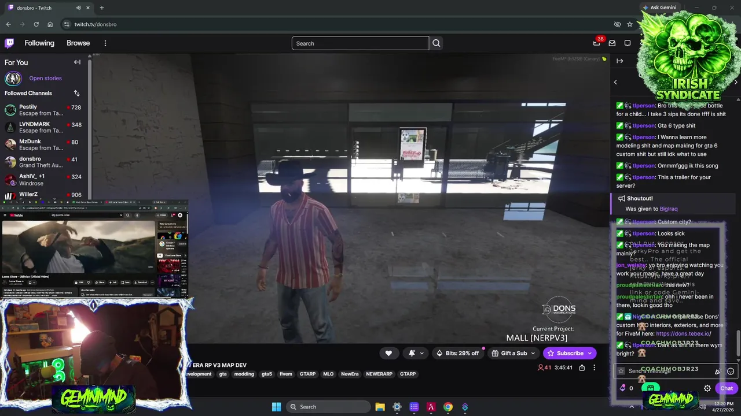The height and width of the screenshot is (416, 741).
Task: Open LVNDMARK channel in sidebar
Action: tap(43, 128)
